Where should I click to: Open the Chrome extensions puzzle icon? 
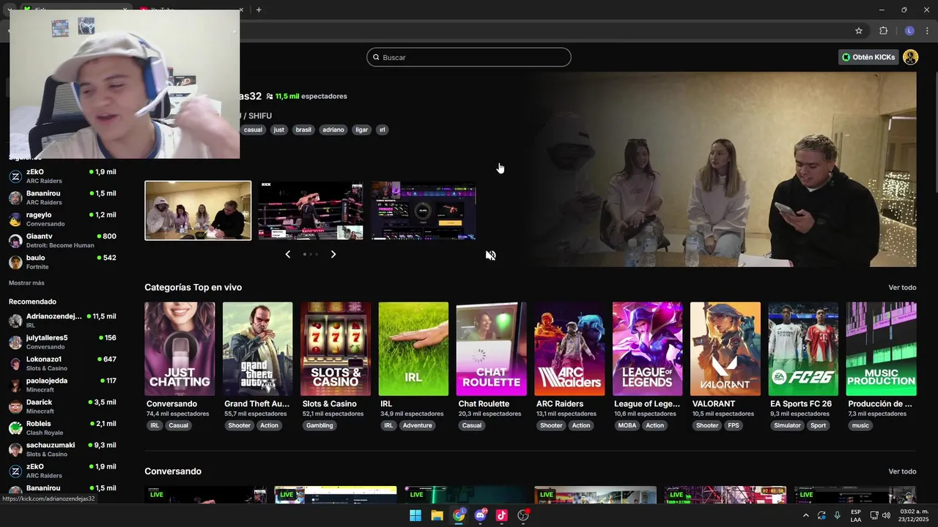coord(883,31)
